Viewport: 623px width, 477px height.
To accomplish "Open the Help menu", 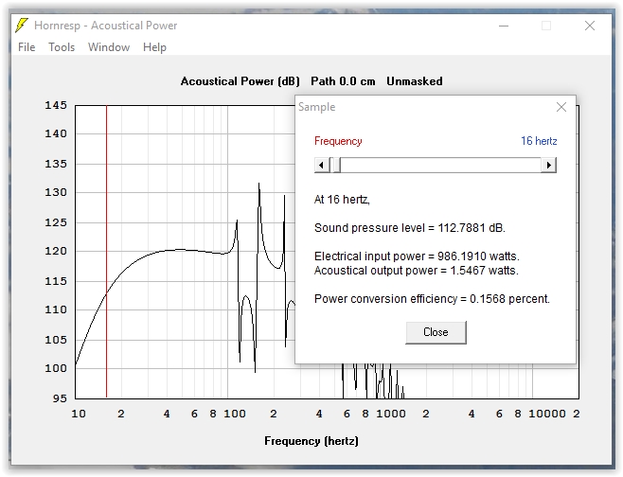I will 154,47.
